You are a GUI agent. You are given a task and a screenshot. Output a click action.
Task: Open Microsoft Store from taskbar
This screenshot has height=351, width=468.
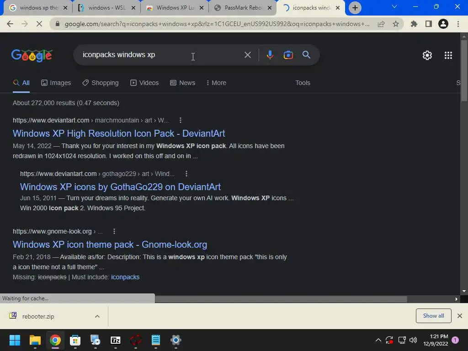tap(75, 340)
